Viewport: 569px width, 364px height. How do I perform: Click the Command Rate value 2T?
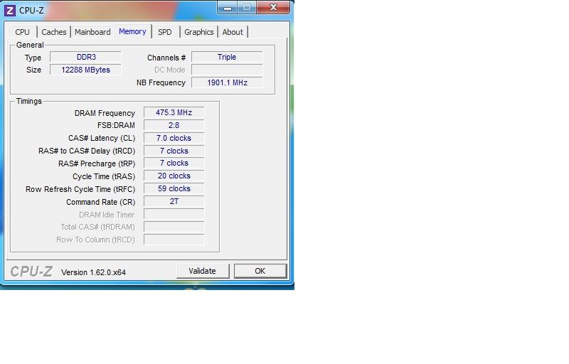174,201
